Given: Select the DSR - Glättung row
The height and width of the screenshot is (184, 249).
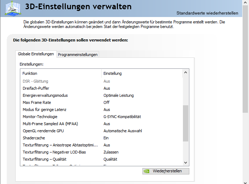Looking at the screenshot, I should (102, 81).
